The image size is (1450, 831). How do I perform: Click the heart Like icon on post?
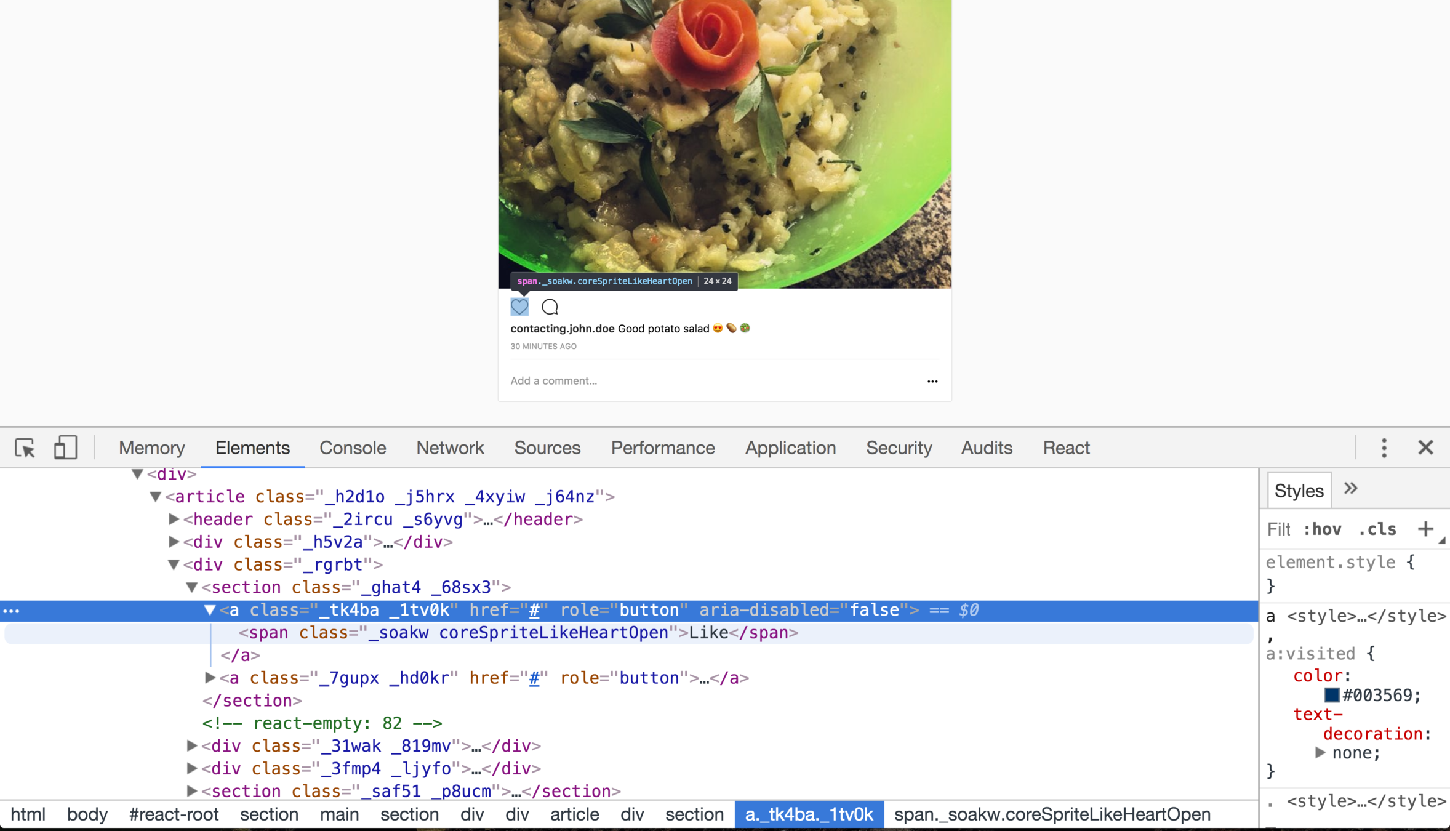[519, 307]
